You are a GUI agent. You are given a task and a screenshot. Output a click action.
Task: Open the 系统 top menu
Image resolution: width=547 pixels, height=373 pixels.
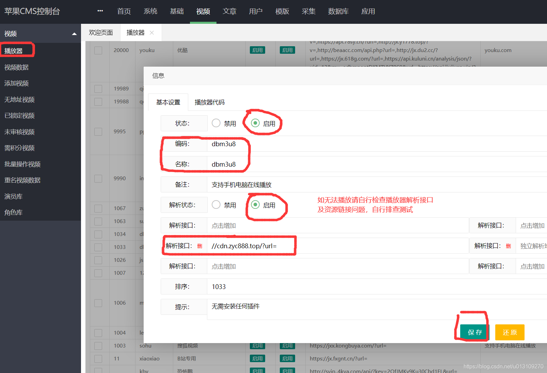[x=150, y=12]
